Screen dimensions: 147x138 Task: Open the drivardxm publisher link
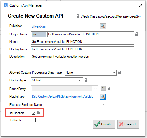click(x=39, y=26)
